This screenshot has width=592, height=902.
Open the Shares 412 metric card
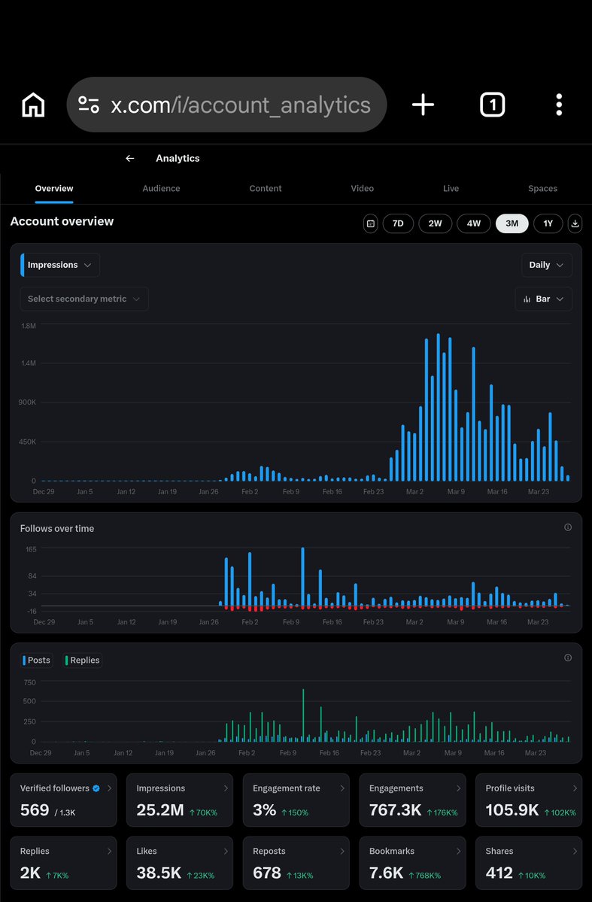point(530,863)
